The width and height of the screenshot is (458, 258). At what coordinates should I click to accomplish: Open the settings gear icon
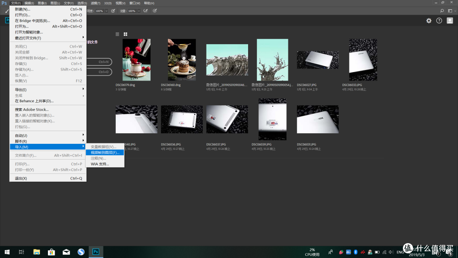pos(429,21)
